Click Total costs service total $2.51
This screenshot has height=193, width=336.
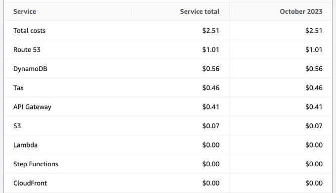tap(210, 31)
